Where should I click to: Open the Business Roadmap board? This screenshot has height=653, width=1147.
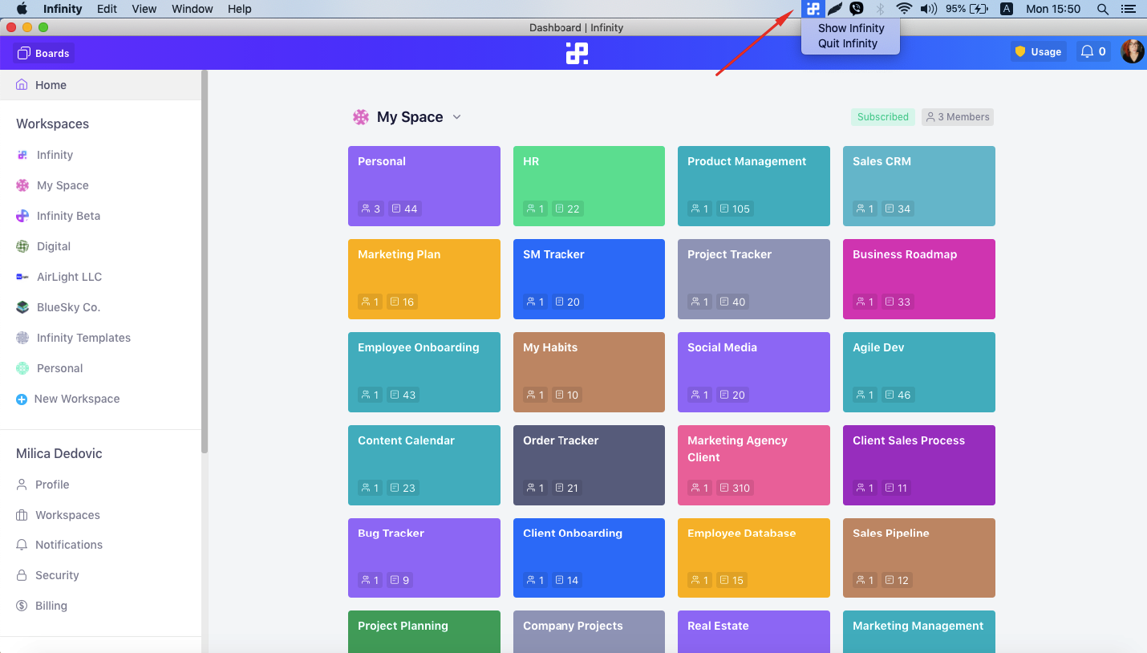pyautogui.click(x=919, y=279)
